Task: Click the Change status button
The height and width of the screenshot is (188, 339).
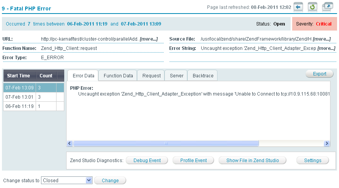Action: click(110, 180)
